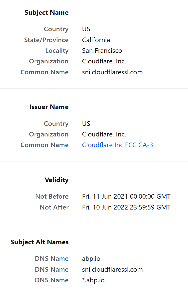Open the Cloudflare Inc ECC CA-3 link
Screen dimensions: 188x296
(117, 145)
